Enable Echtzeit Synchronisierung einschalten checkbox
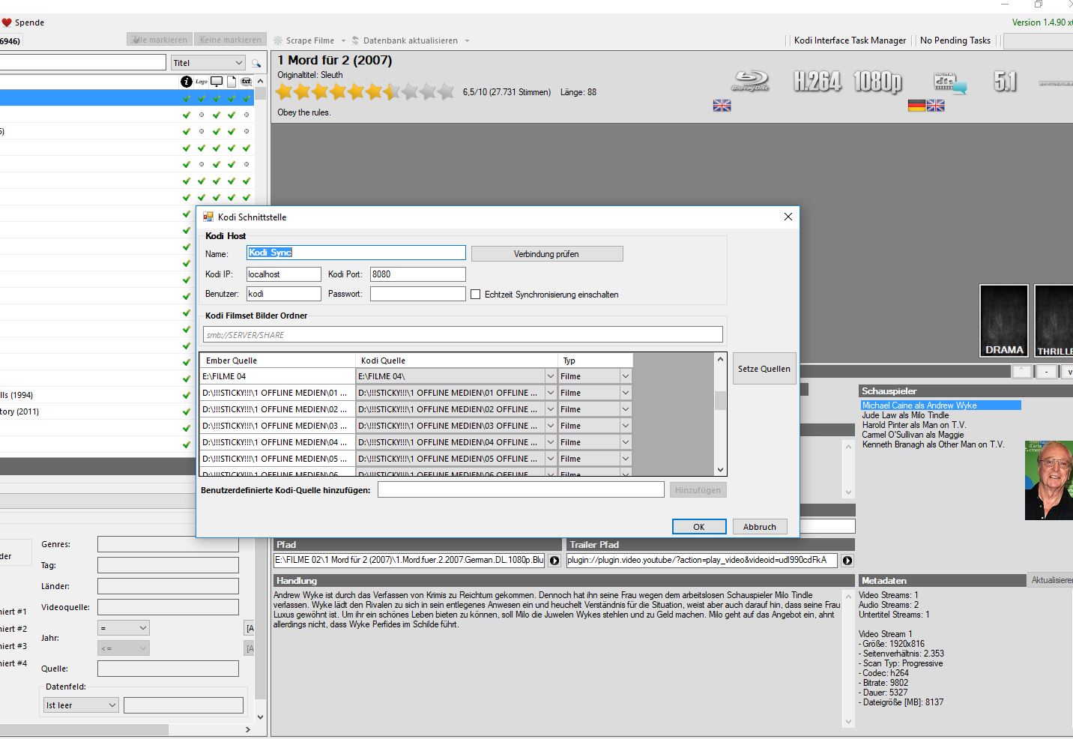 (x=475, y=295)
